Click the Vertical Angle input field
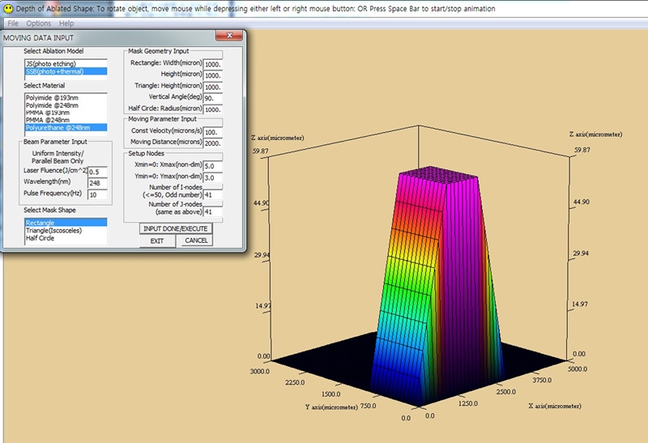The height and width of the screenshot is (443, 648). click(x=214, y=97)
